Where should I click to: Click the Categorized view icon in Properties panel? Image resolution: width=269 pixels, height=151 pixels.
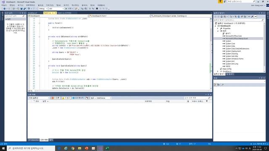[x=215, y=85]
